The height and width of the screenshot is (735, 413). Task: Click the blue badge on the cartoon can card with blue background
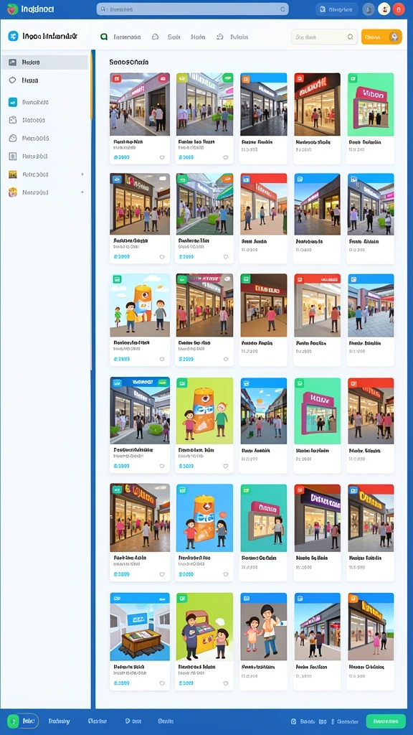pos(183,491)
